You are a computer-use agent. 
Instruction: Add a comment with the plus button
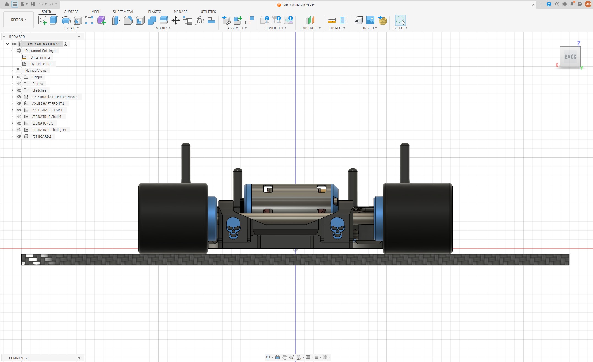coord(79,358)
